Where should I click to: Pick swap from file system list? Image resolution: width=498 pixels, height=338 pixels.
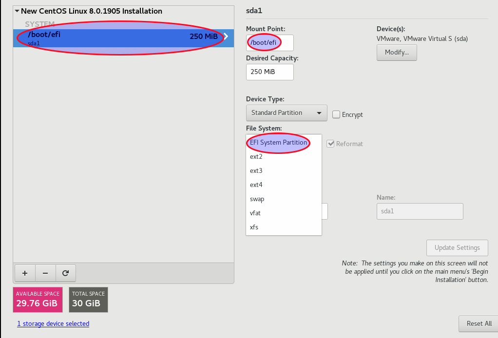click(257, 199)
